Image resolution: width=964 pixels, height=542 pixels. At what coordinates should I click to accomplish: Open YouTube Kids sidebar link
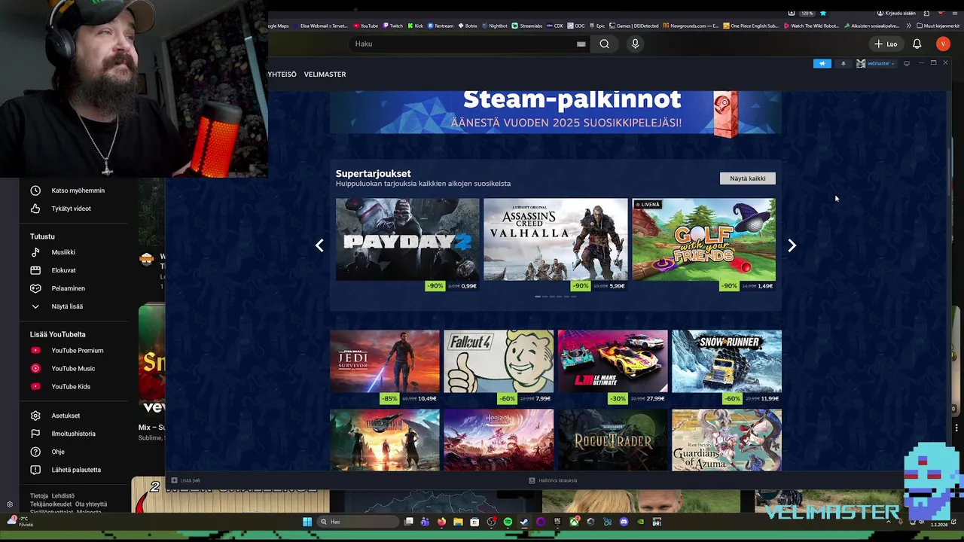click(x=74, y=386)
